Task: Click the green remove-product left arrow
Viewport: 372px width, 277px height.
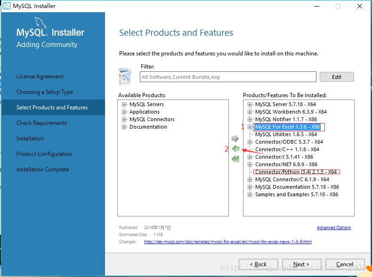Action: pos(235,149)
